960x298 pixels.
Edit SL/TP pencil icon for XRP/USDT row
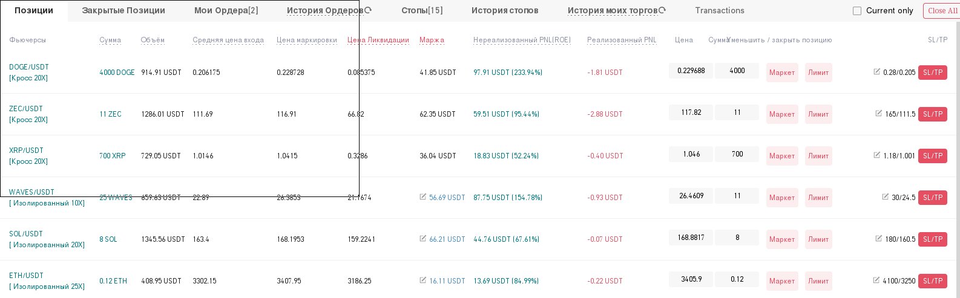coord(877,155)
